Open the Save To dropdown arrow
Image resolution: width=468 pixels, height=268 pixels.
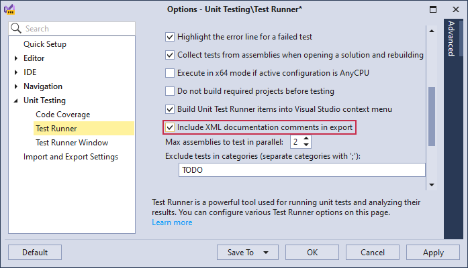pos(266,253)
